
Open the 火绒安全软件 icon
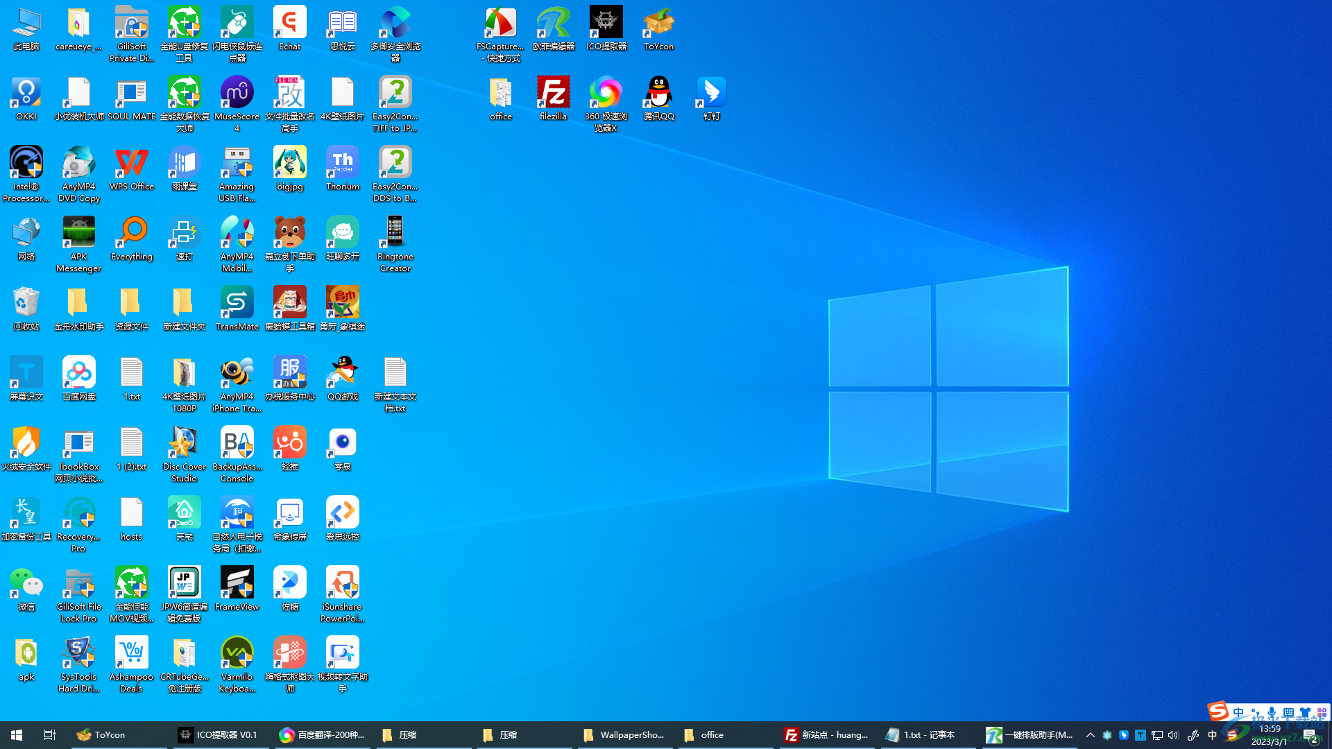point(26,448)
